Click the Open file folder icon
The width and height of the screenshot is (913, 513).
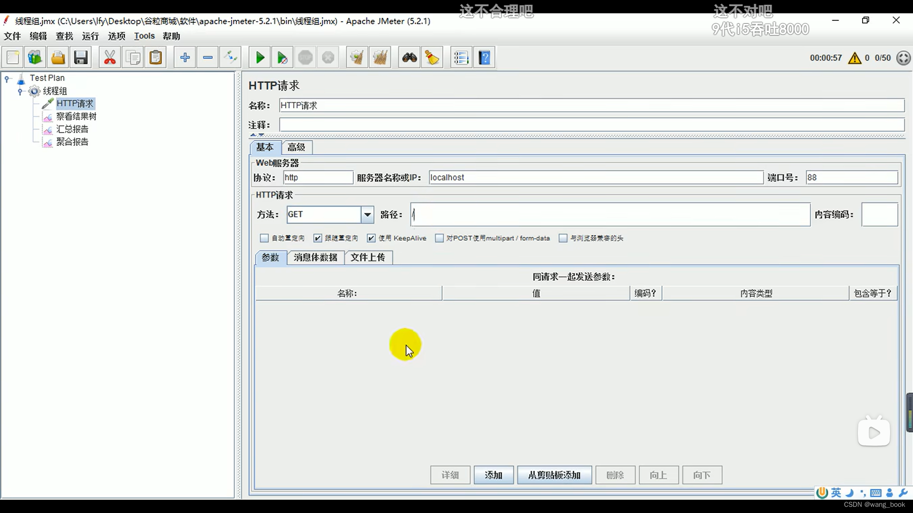coord(58,57)
